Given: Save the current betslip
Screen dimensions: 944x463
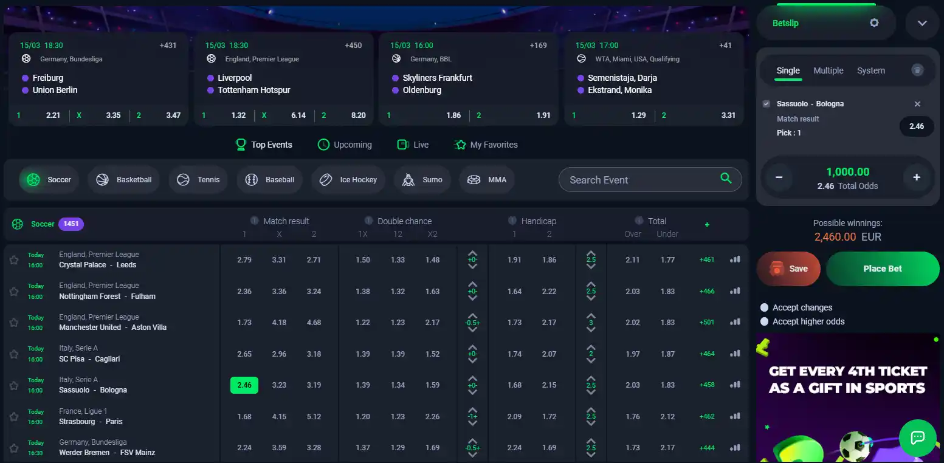Looking at the screenshot, I should coord(788,269).
